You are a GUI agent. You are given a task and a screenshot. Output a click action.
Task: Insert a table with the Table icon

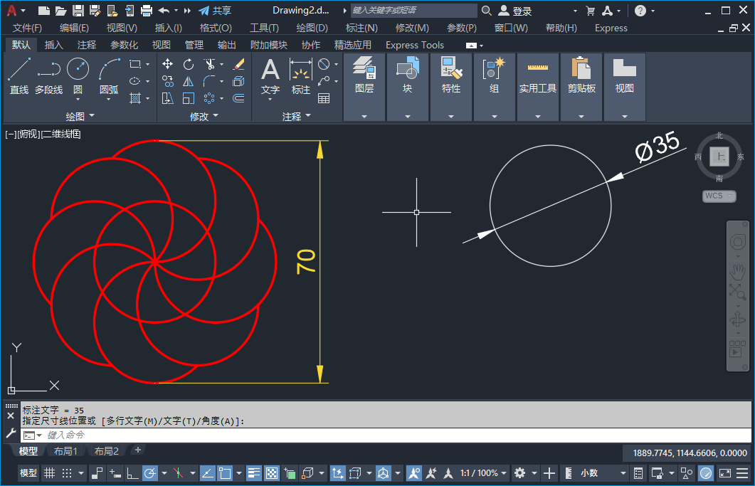(x=324, y=98)
